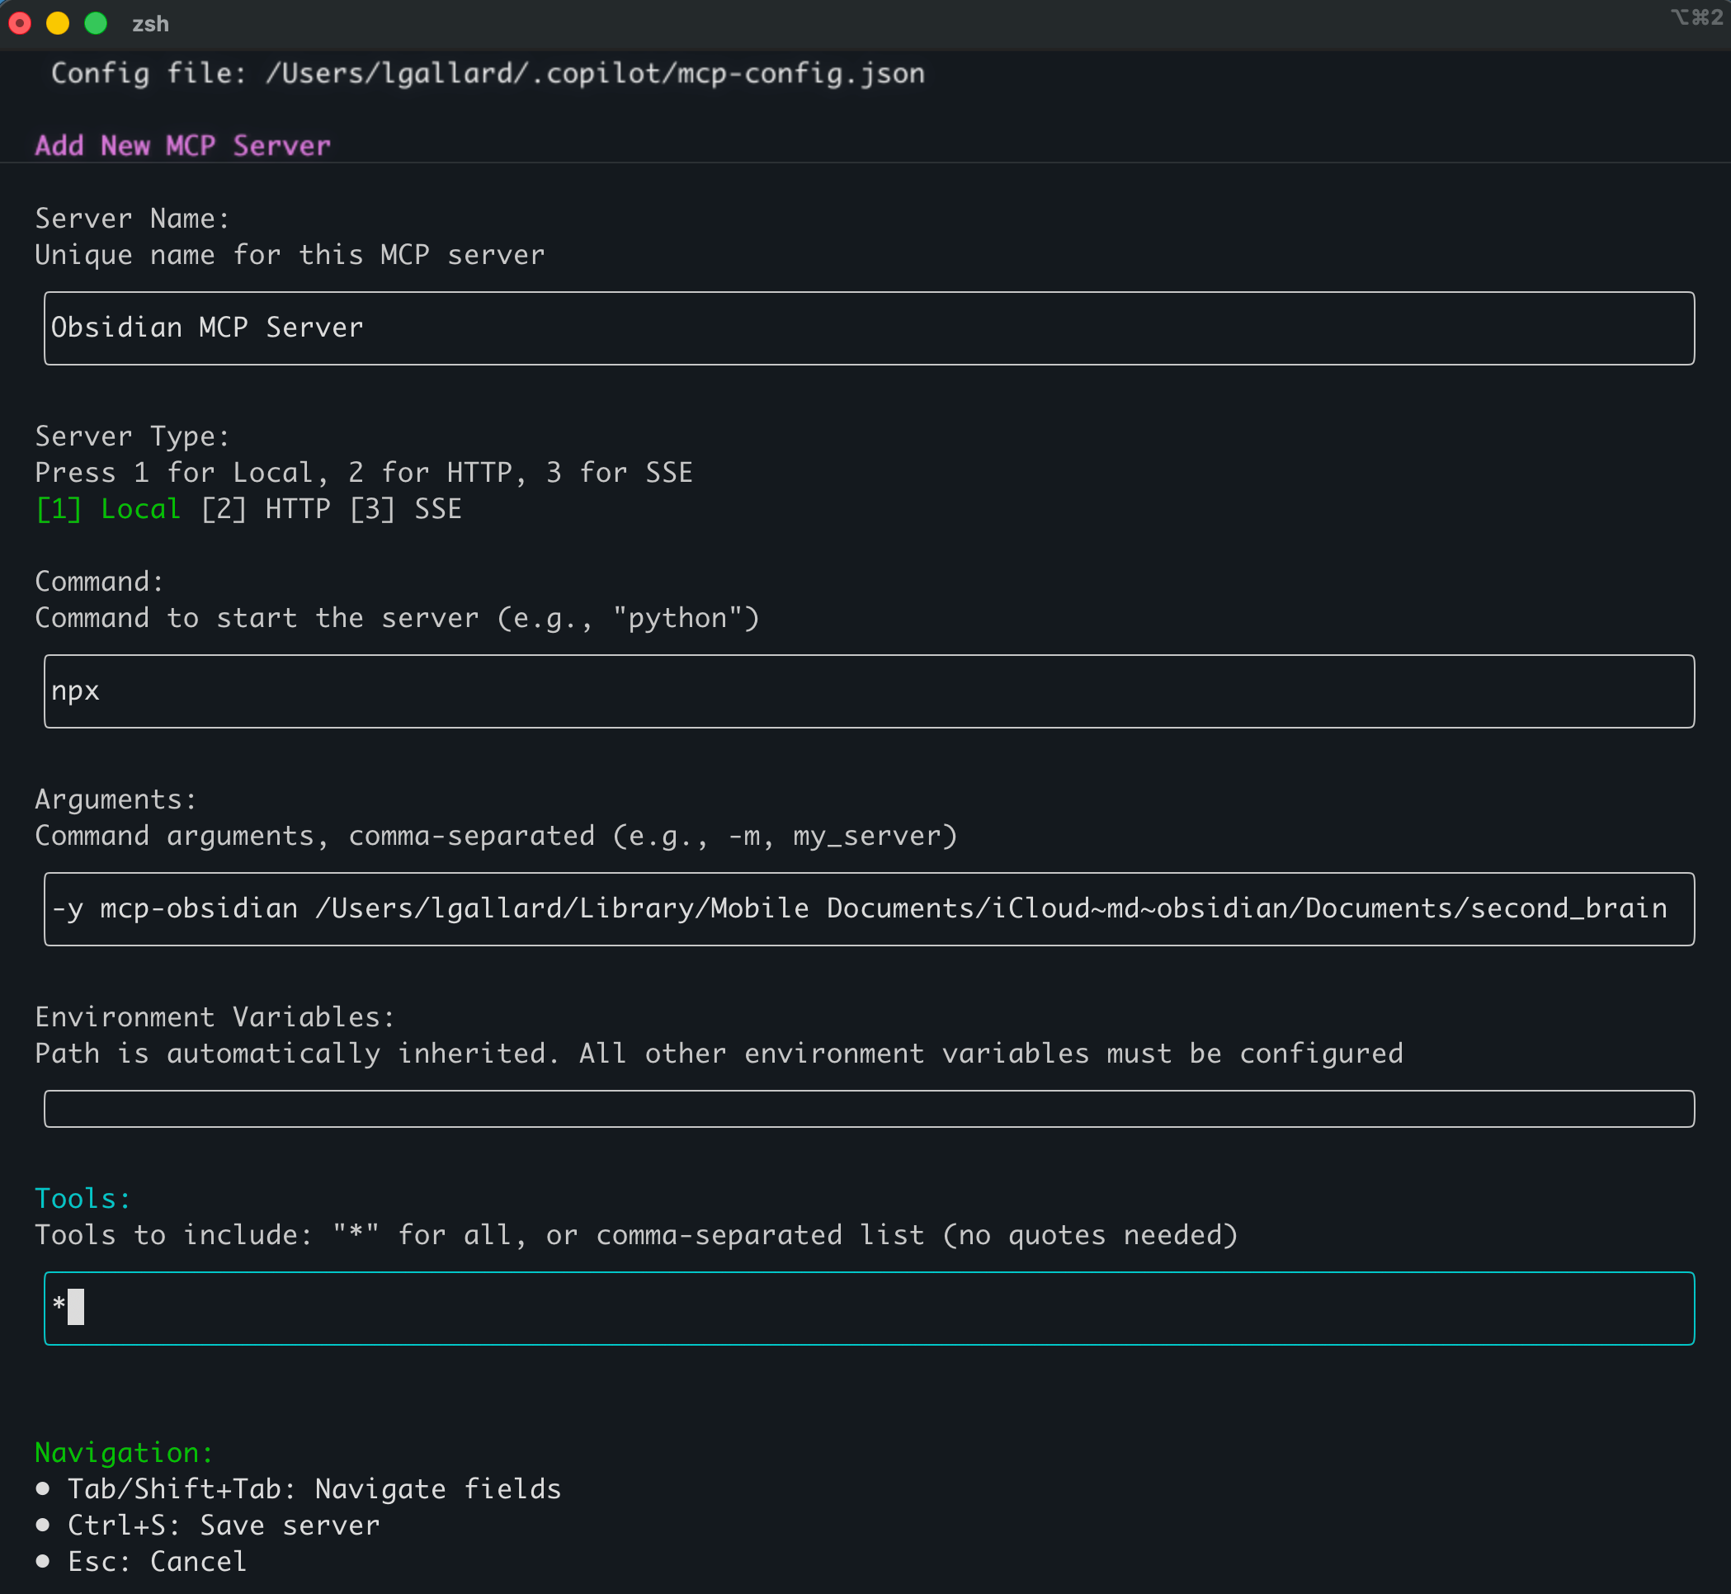Click the Esc: Cancel hint text
1731x1594 pixels.
click(157, 1561)
